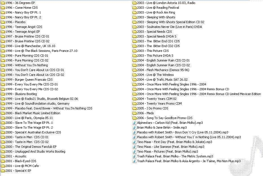Select '1996 - Nancy Boy EP Pt. 2' folder name

23,17
